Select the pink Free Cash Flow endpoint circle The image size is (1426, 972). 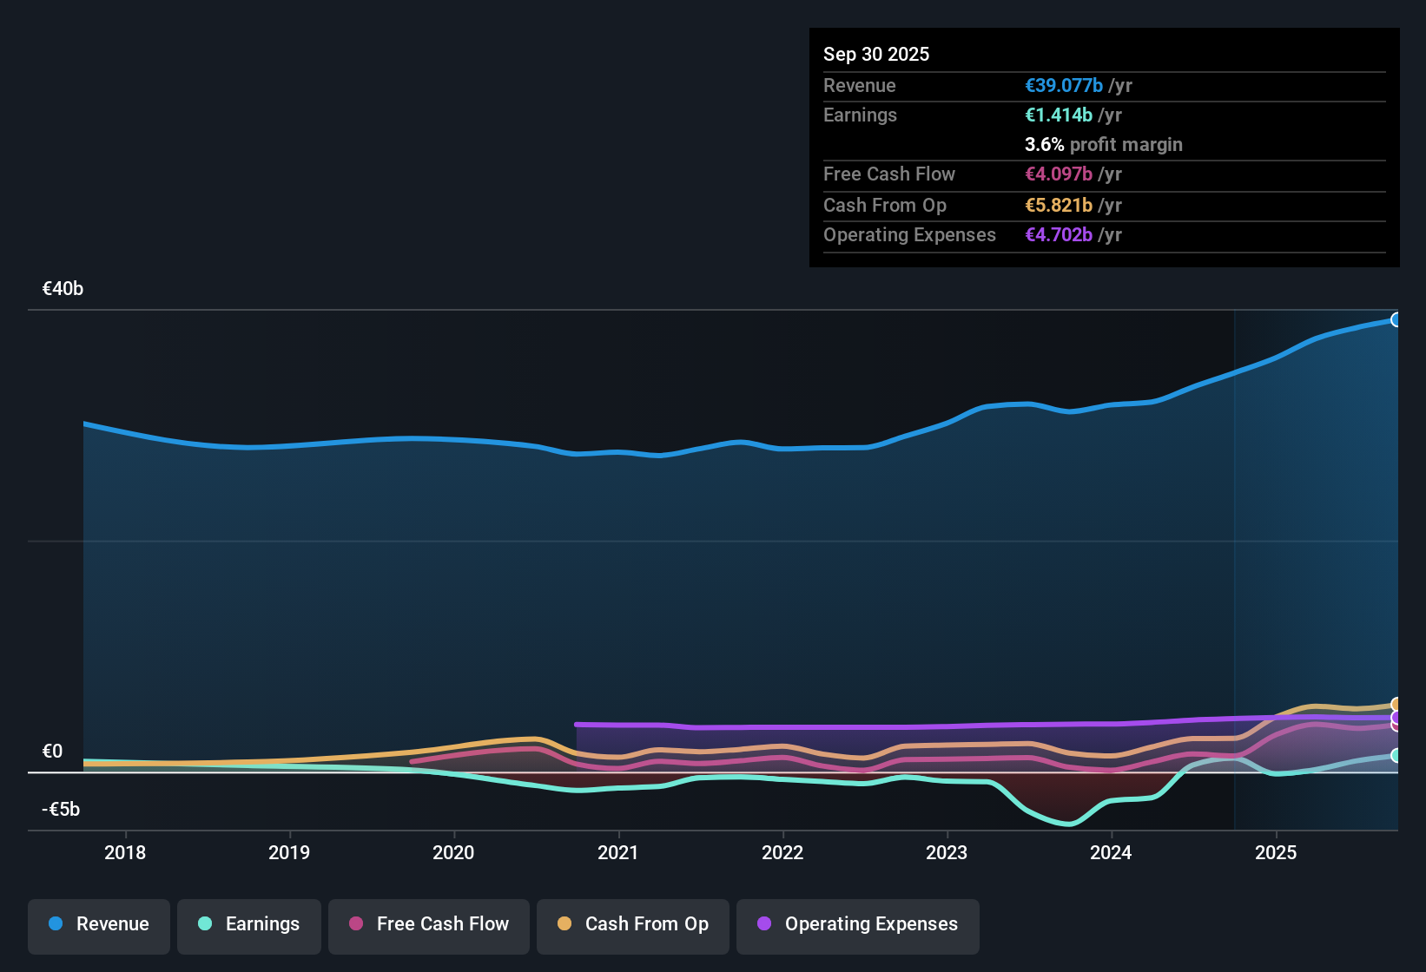pos(1395,727)
